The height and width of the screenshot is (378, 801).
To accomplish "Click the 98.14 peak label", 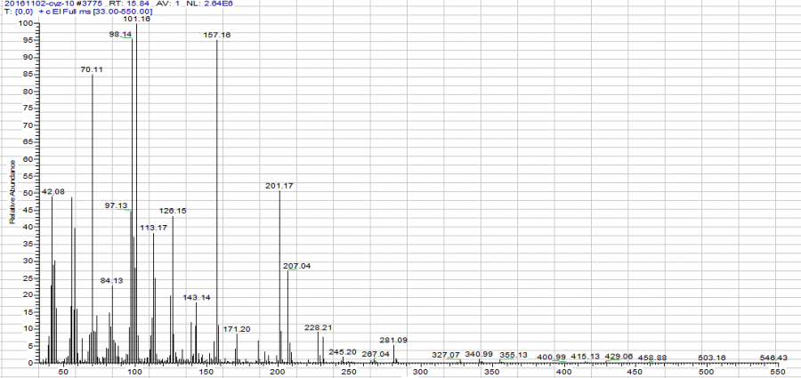I will [120, 34].
